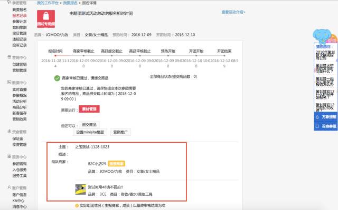Open 服务工具 in sidebar

[20, 176]
